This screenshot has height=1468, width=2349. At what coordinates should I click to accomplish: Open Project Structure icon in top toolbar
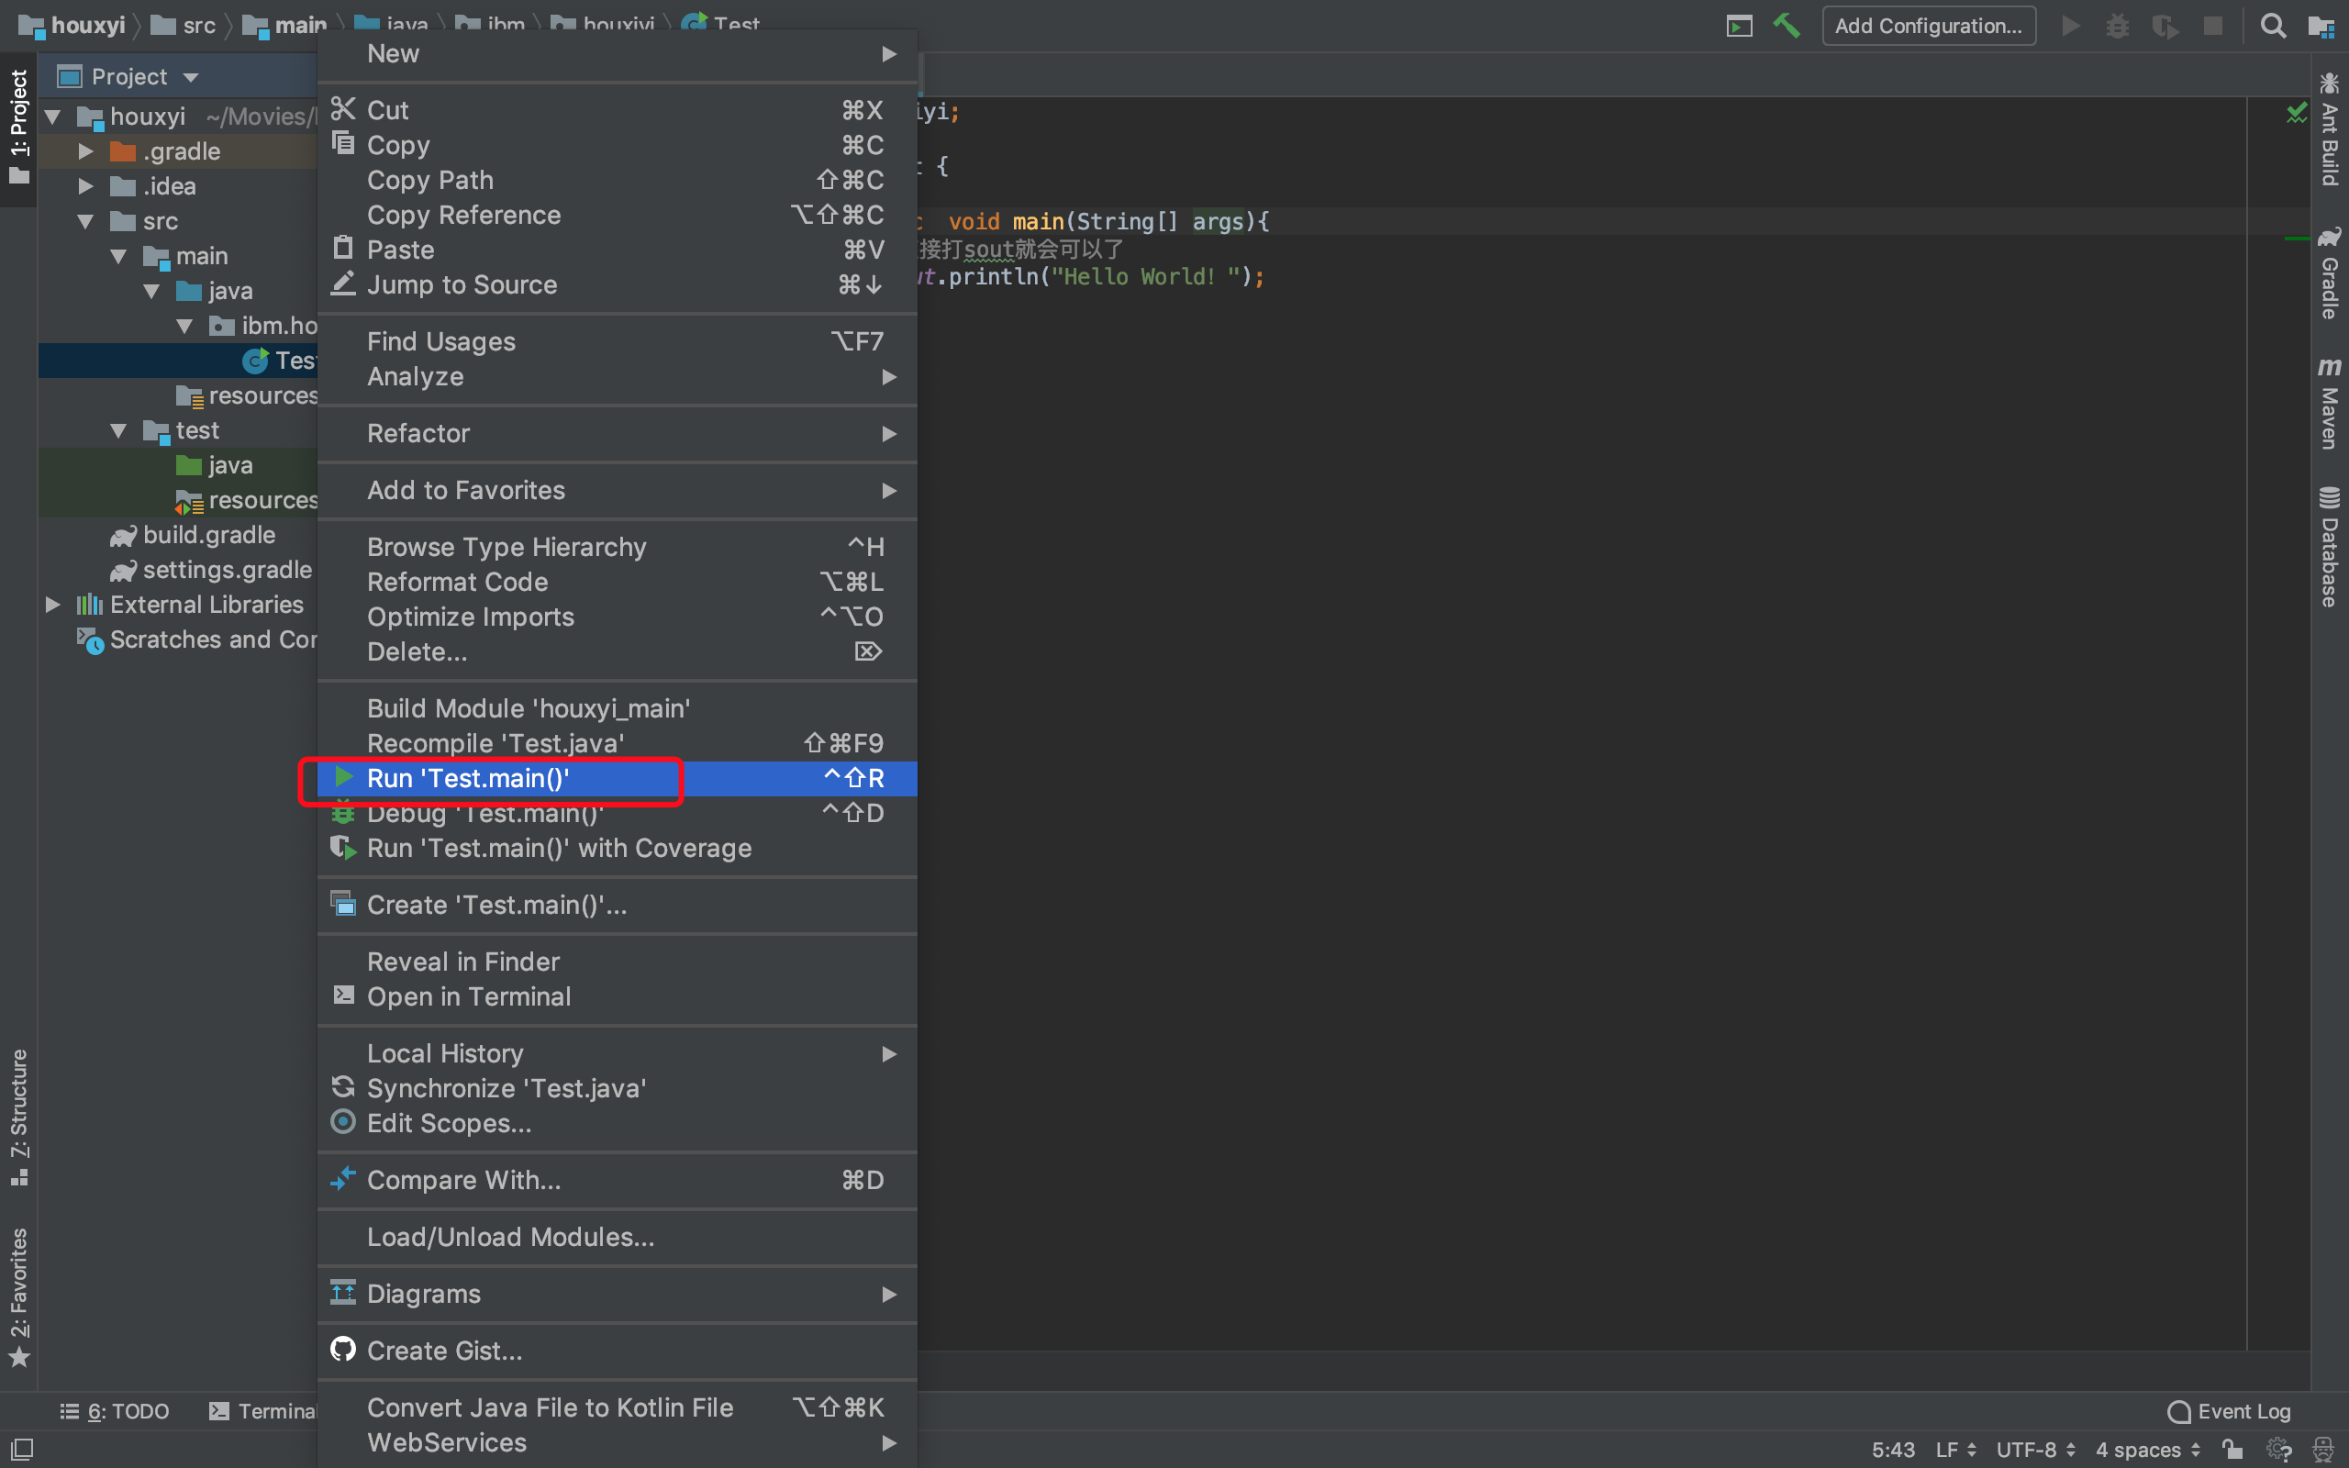(x=2321, y=26)
